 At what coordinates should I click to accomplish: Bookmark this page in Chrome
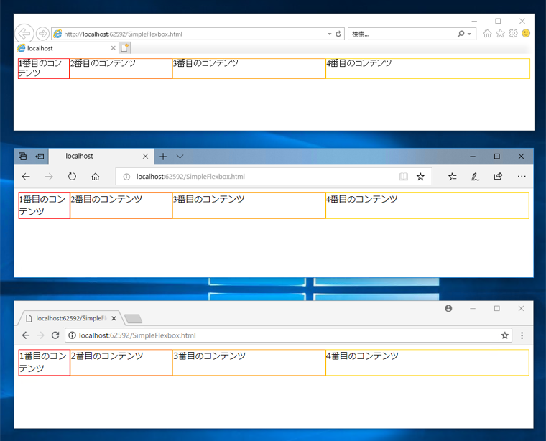(504, 335)
